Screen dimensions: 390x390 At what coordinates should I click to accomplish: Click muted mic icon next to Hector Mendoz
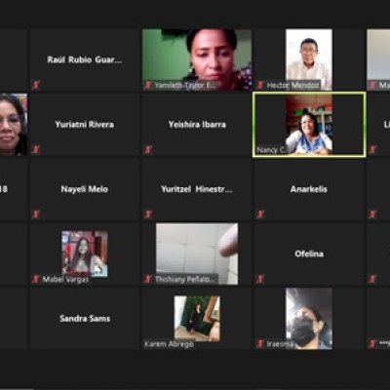(x=260, y=85)
